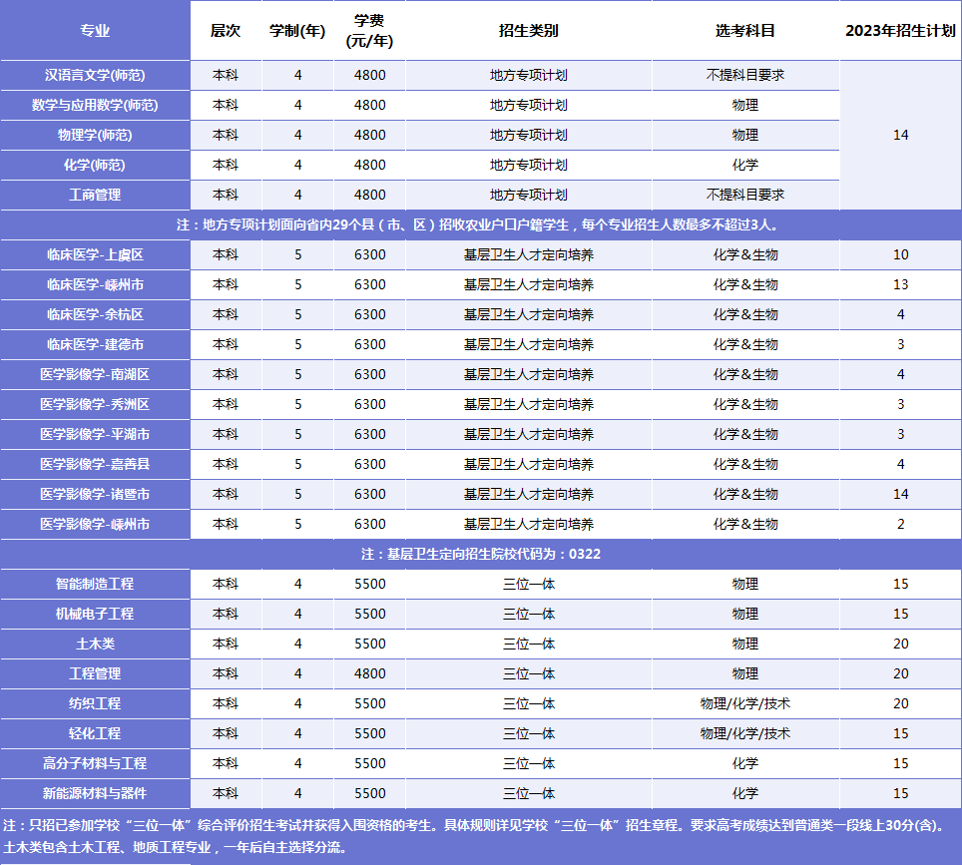Screen dimensions: 962x865
Task: Click the 临床医学-余杭区 major cell
Action: click(x=95, y=314)
